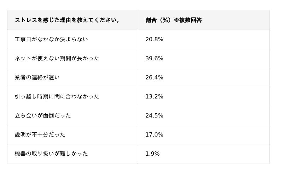283x174 pixels.
Task: Select the cell 説明が不十分だった
Action: [x=40, y=134]
